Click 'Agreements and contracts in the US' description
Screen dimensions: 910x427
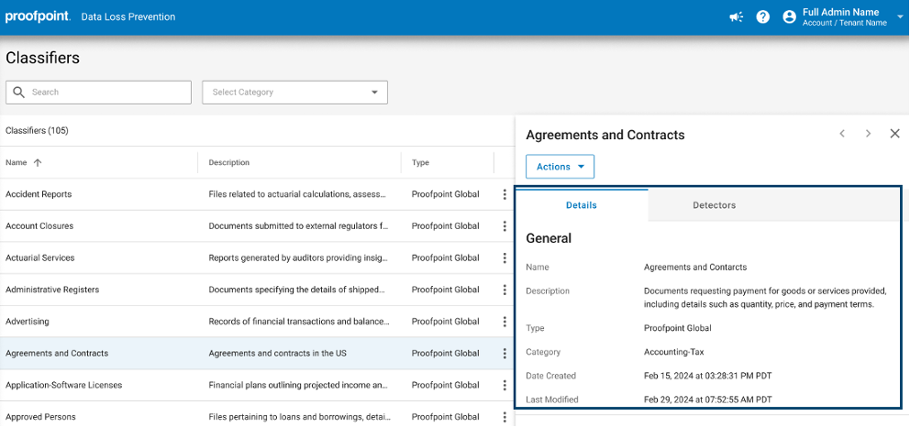277,354
